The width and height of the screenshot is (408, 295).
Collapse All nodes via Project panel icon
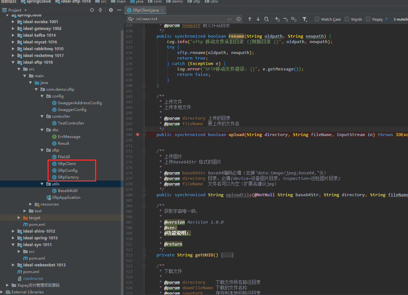tap(100, 10)
